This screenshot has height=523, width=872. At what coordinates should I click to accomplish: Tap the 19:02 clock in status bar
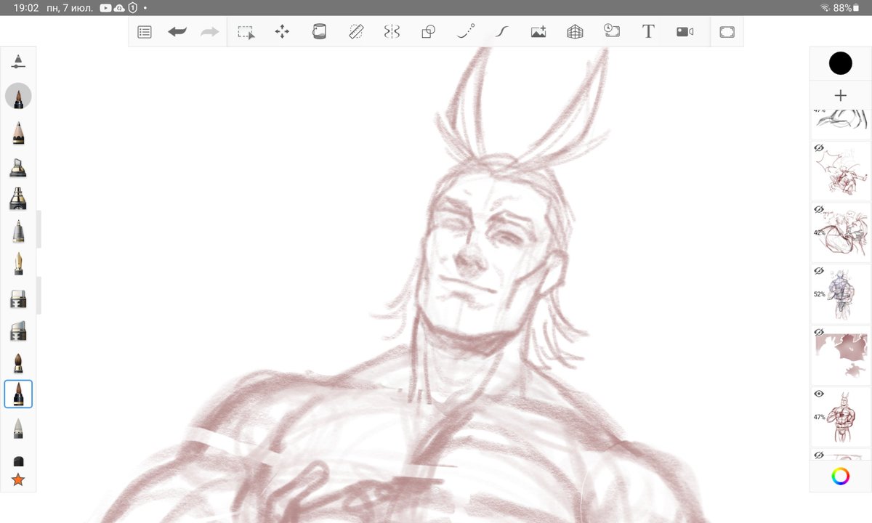click(26, 8)
